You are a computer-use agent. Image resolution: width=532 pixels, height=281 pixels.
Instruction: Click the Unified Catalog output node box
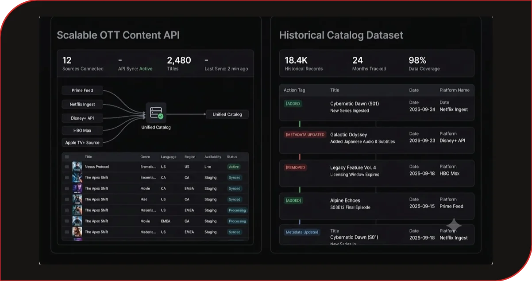[x=227, y=114]
